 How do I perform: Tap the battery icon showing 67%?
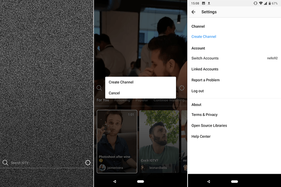pos(270,3)
